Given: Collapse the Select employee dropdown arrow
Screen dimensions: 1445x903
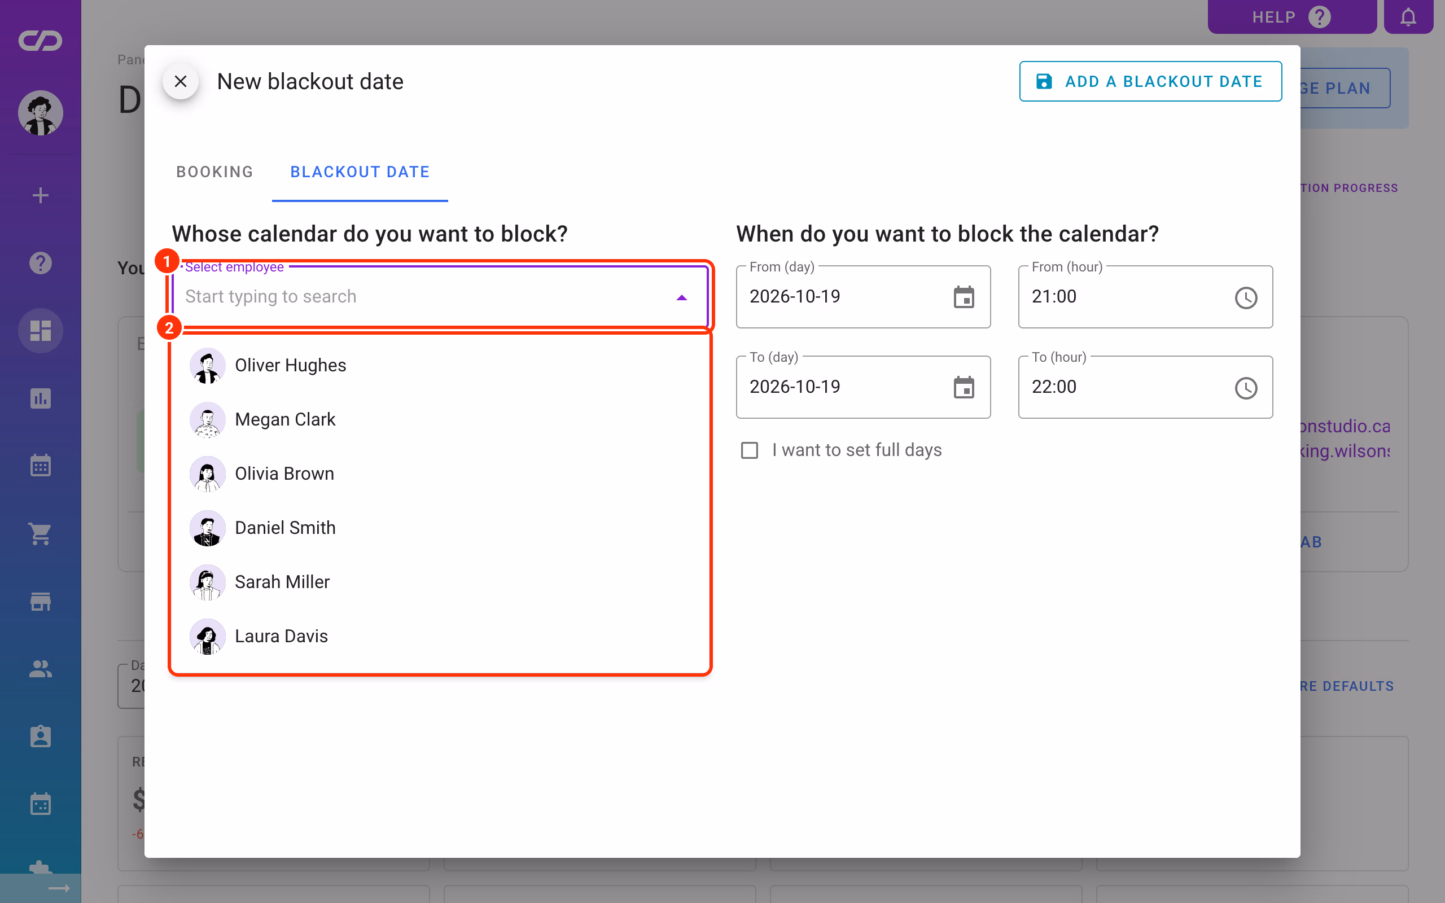Looking at the screenshot, I should click(x=681, y=297).
